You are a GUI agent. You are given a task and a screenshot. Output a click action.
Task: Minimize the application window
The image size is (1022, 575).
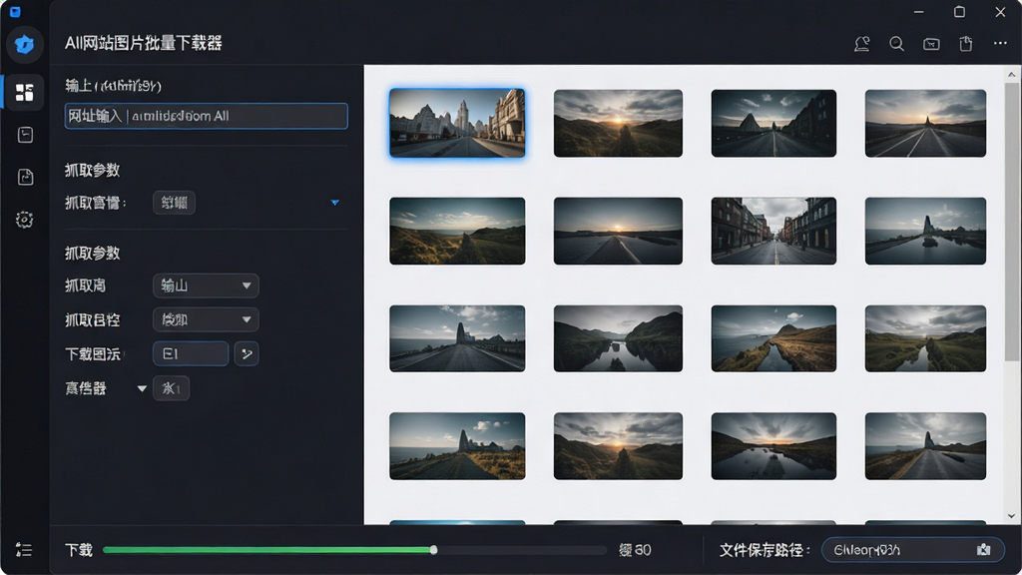919,12
